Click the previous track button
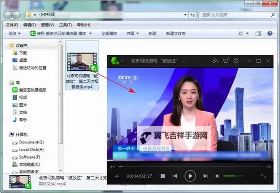 pyautogui.click(x=174, y=176)
